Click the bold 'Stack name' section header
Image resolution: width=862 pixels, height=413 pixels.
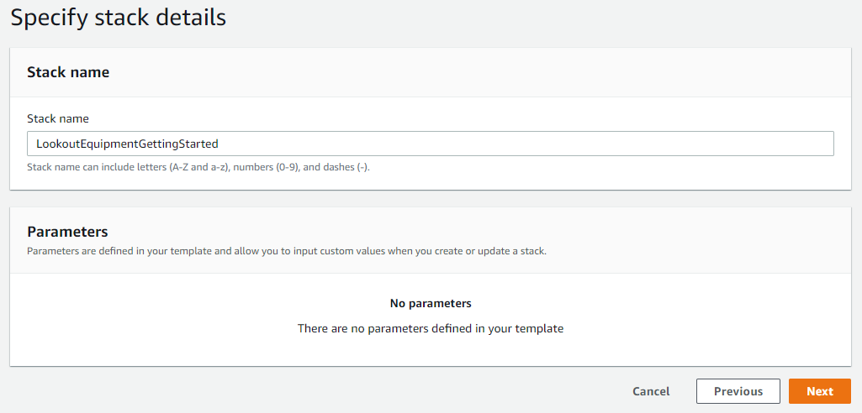(x=68, y=72)
